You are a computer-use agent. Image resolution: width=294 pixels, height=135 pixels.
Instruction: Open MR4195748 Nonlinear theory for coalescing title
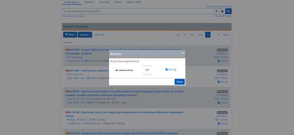pos(124,114)
